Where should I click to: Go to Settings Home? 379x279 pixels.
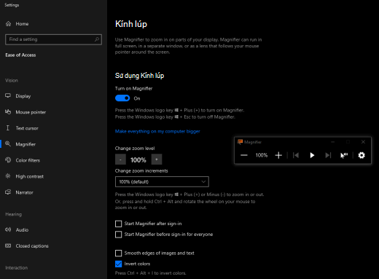click(x=17, y=24)
